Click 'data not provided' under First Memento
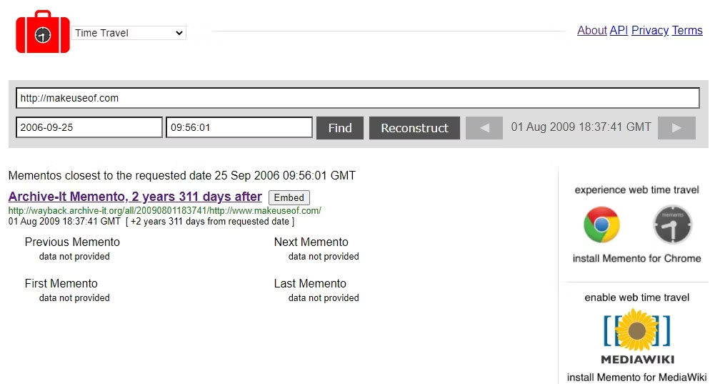The image size is (725, 384). pyautogui.click(x=74, y=298)
